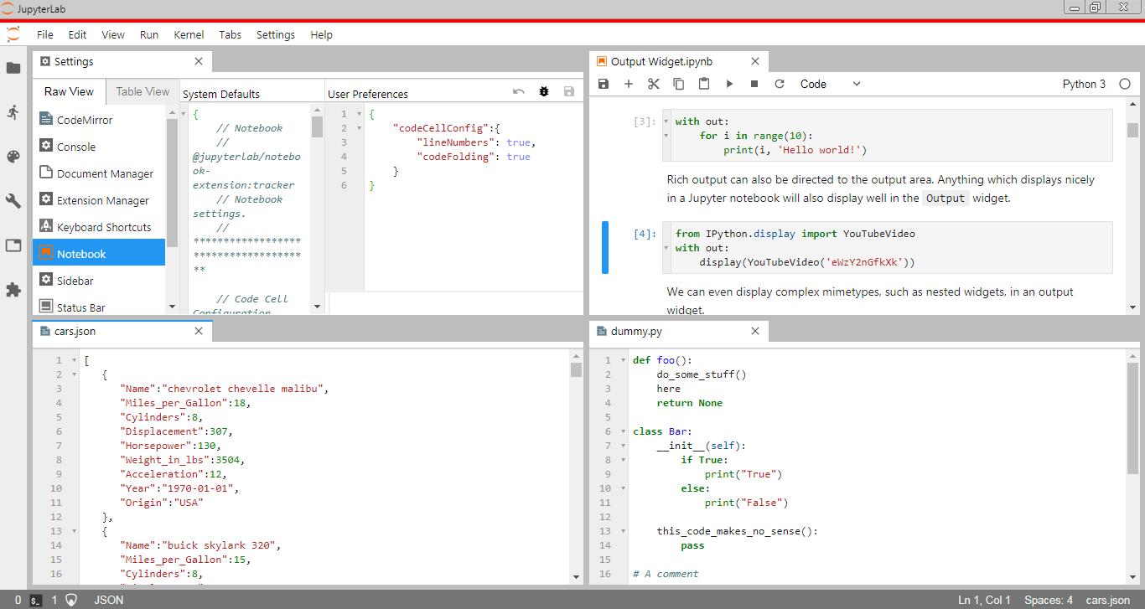Select CodeMirror in settings list
This screenshot has height=609, width=1145.
(99, 120)
